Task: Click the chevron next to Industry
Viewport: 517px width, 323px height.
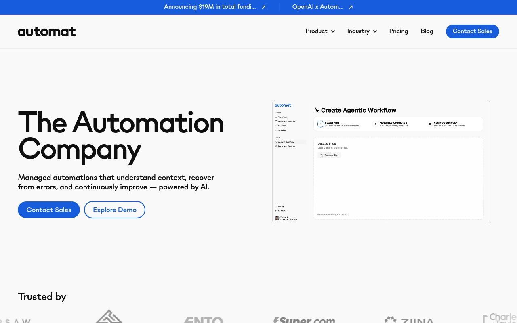Action: 375,31
